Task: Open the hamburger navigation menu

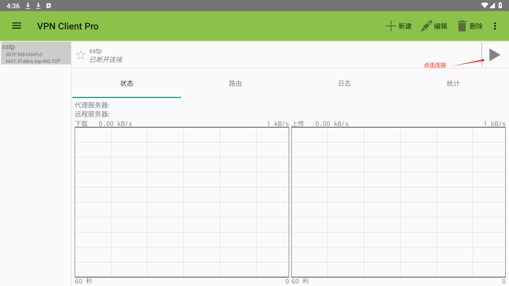Action: 17,26
